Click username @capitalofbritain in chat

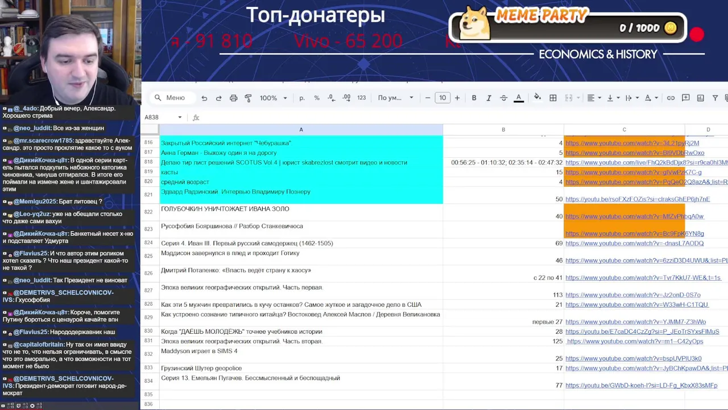39,345
